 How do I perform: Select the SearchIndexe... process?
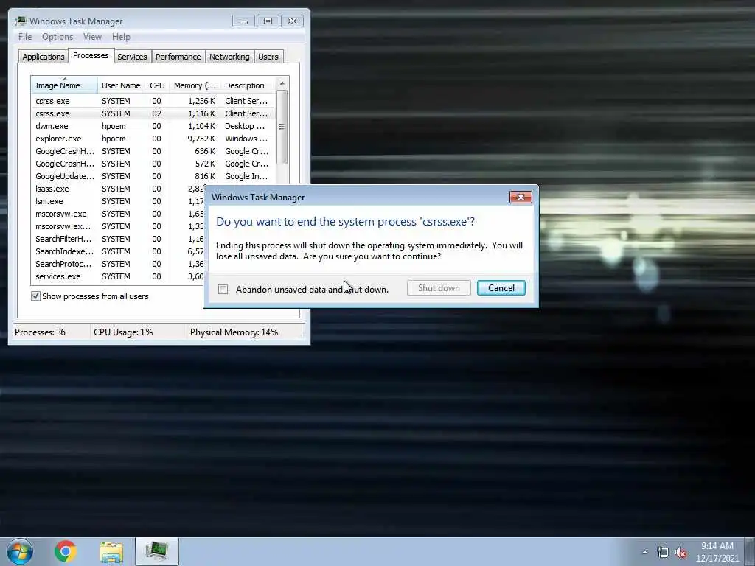click(x=117, y=251)
